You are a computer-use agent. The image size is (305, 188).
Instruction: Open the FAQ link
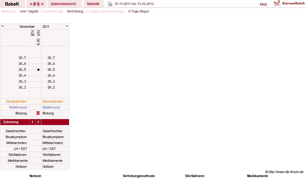click(263, 4)
